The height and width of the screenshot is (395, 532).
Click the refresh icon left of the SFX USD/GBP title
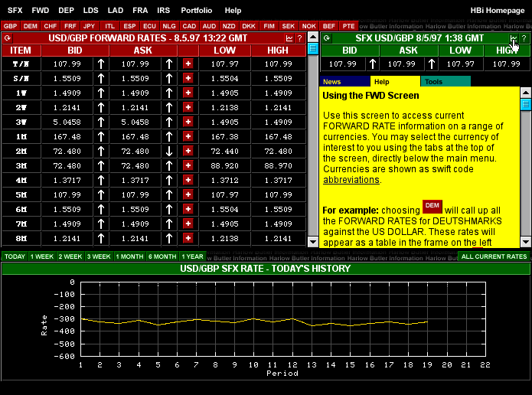coord(327,38)
